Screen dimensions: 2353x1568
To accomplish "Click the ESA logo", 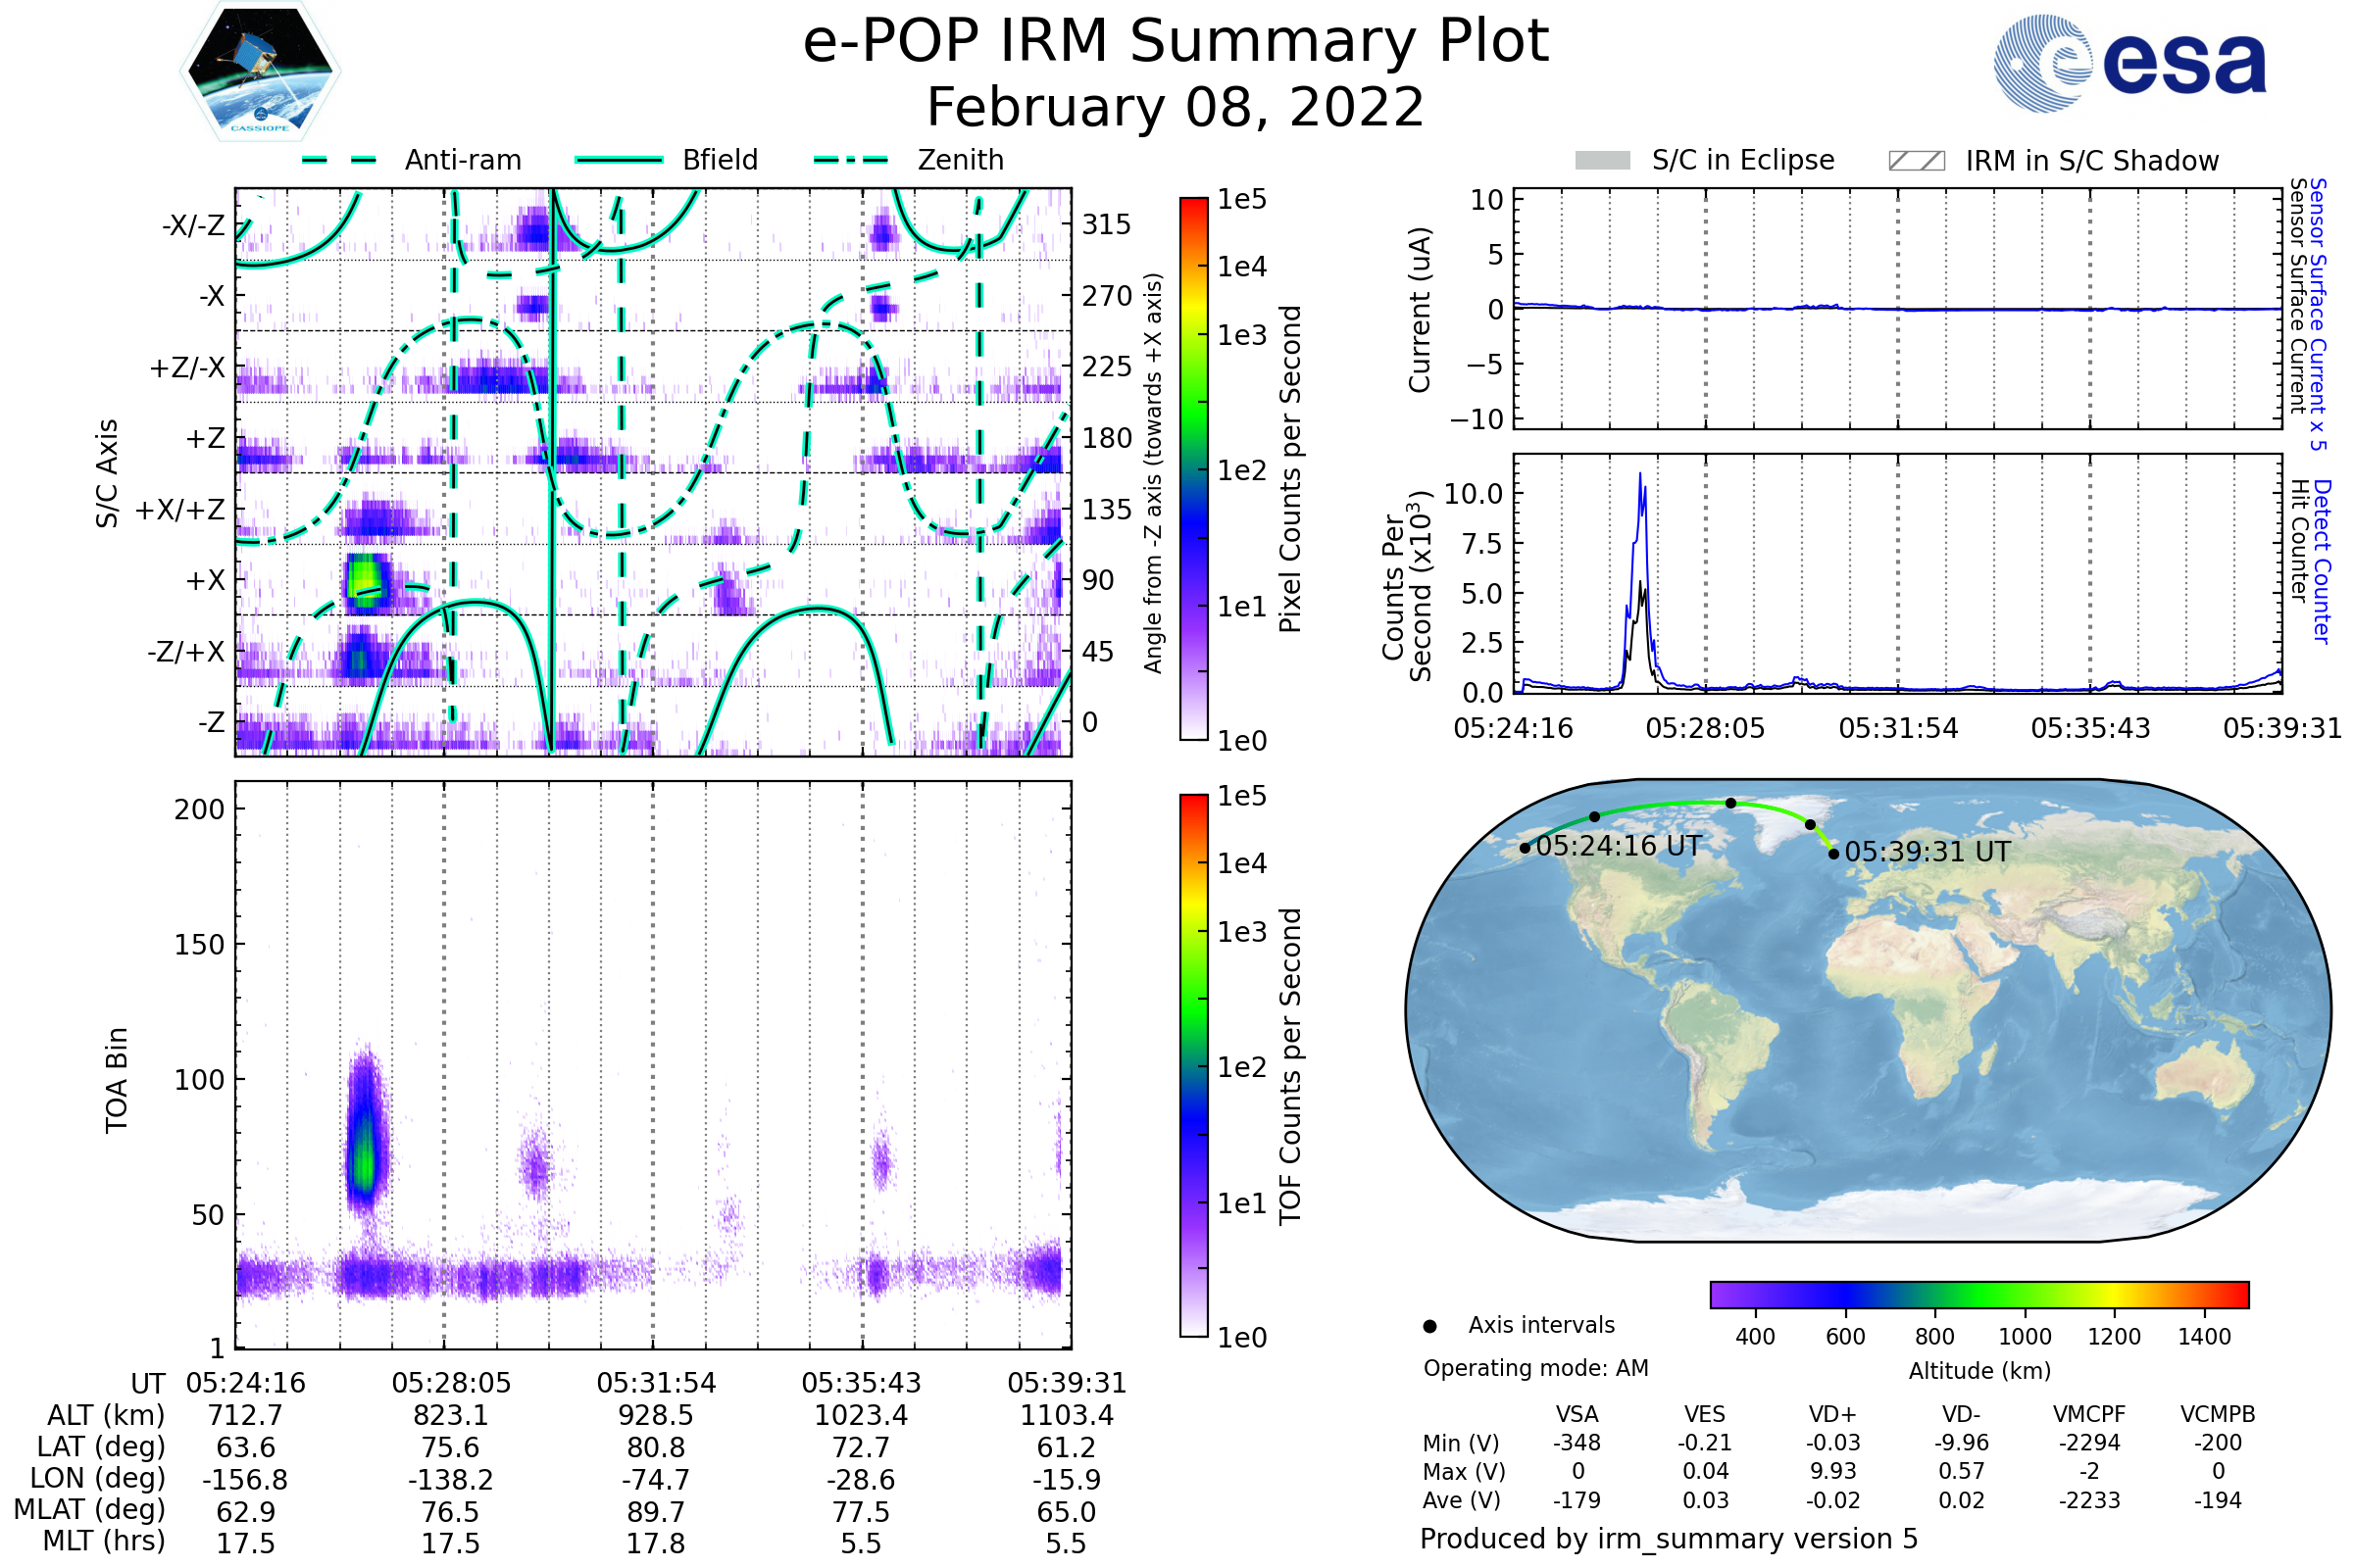I will 2128,64.
